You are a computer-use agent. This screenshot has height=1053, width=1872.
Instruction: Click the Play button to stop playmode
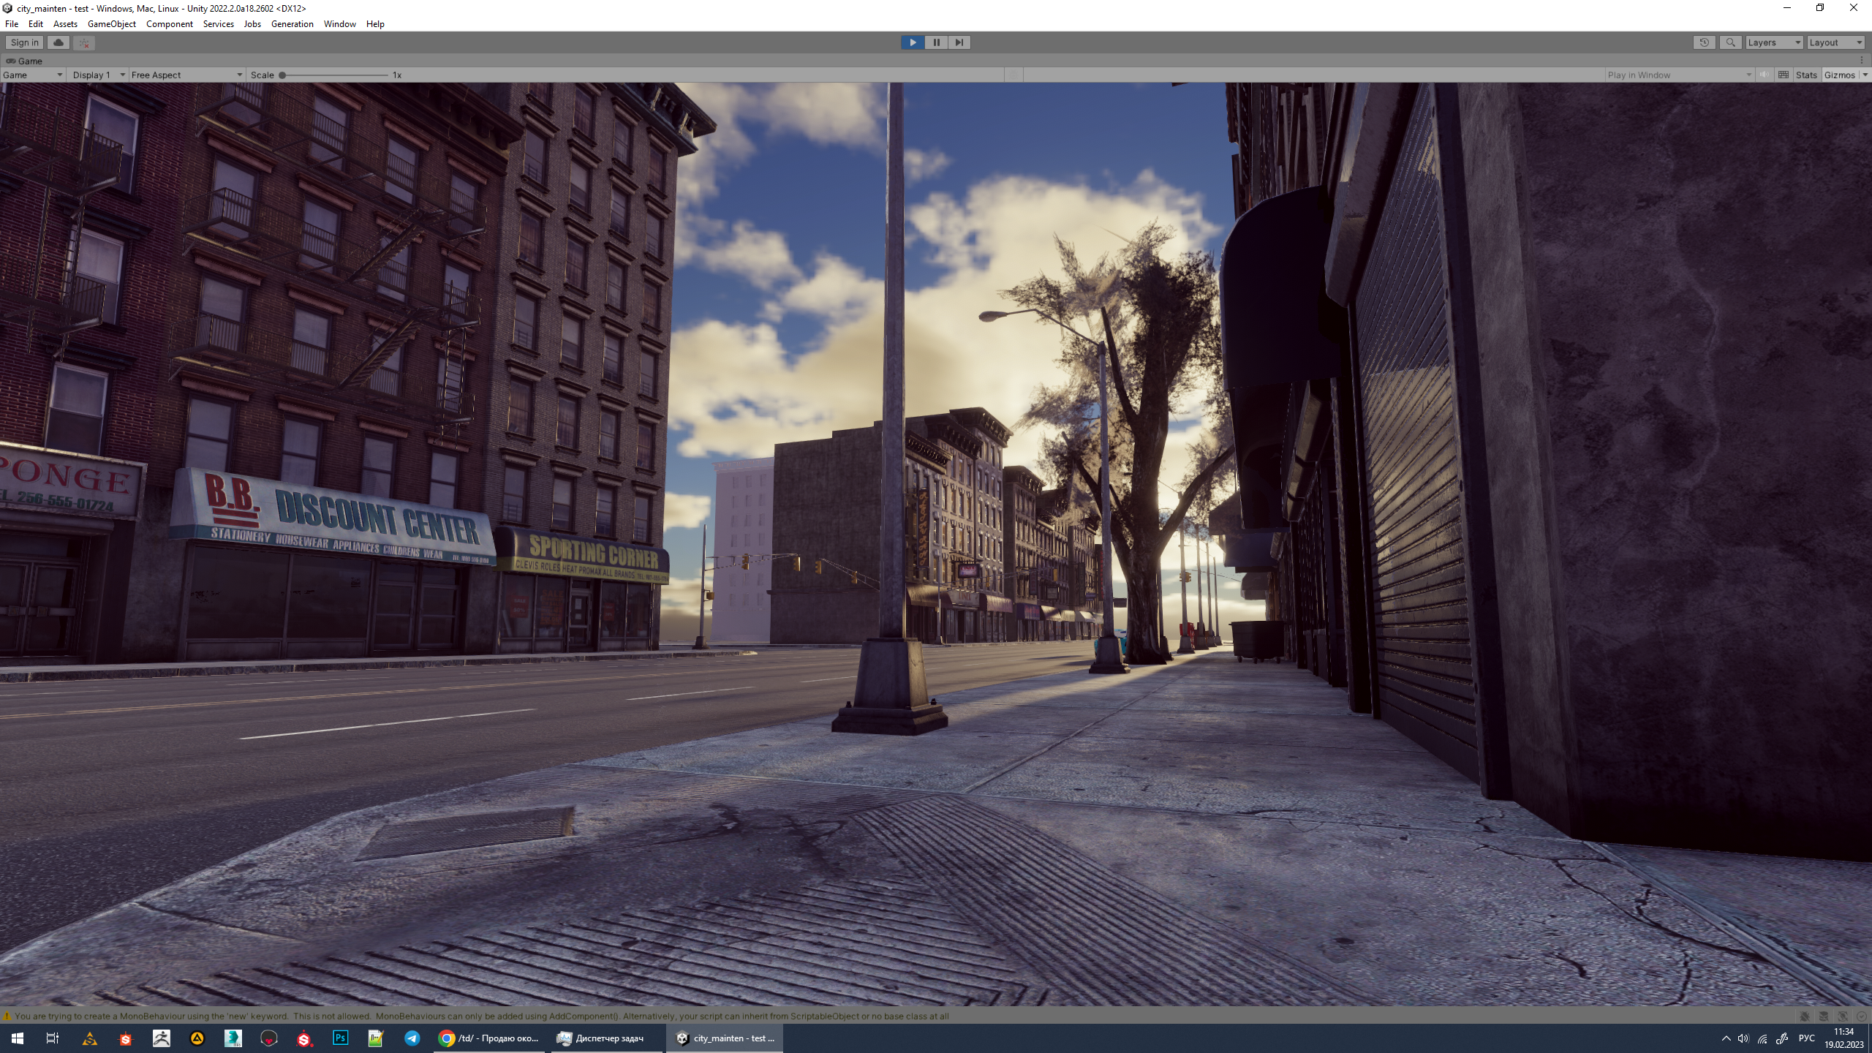912,42
